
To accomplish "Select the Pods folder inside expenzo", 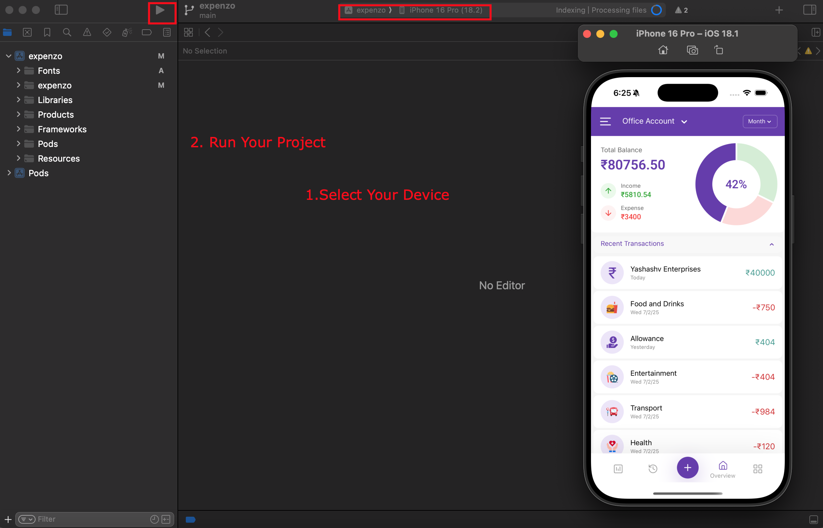I will (x=48, y=144).
